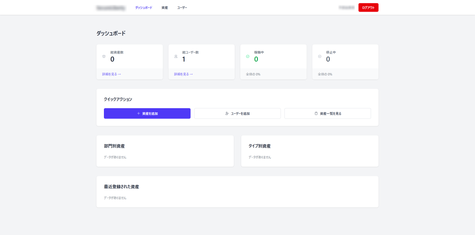
Task: Open the ユーザー nav menu item
Action: coord(182,8)
